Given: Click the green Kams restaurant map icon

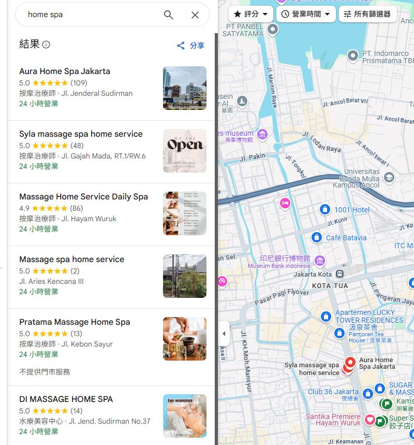Looking at the screenshot, I should pos(386,404).
